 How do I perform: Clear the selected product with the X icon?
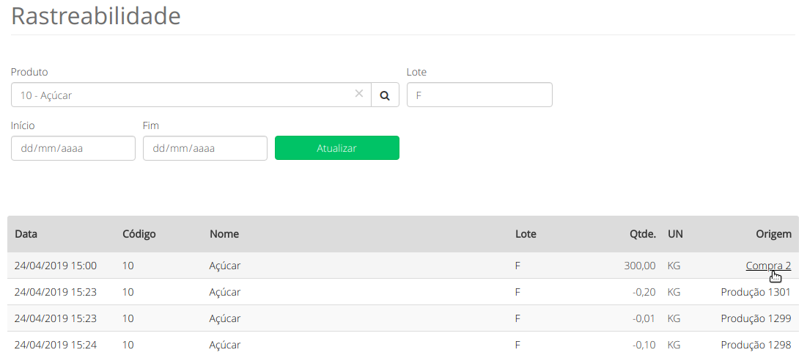click(359, 94)
